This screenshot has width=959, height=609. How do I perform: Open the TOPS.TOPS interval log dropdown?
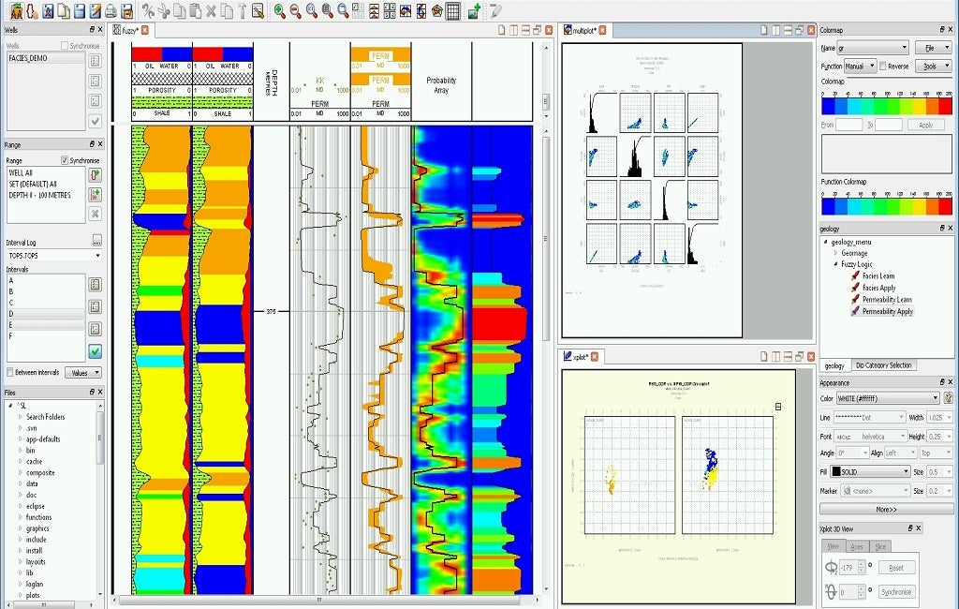tap(53, 255)
